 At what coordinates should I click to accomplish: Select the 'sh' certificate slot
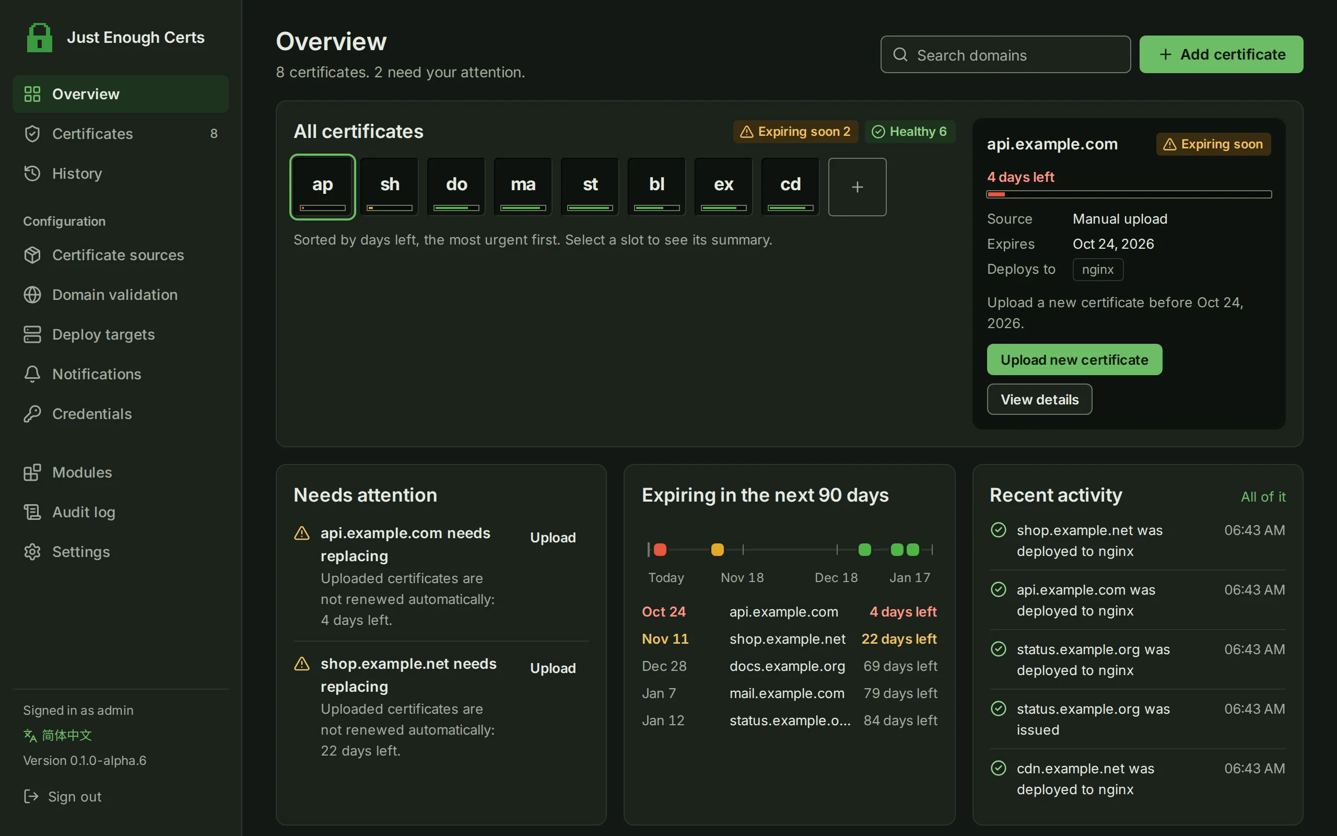(x=390, y=187)
